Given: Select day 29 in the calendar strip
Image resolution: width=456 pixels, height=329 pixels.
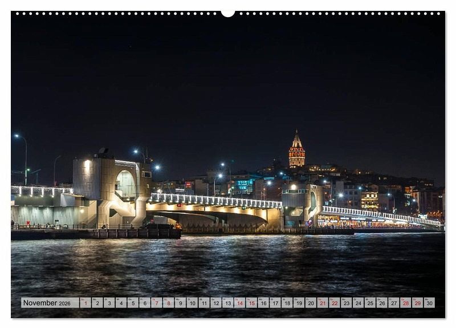Looking at the screenshot, I should pyautogui.click(x=417, y=303).
